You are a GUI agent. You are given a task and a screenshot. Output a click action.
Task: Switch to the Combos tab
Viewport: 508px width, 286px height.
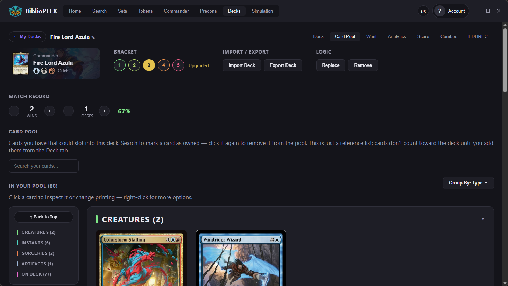pyautogui.click(x=449, y=37)
